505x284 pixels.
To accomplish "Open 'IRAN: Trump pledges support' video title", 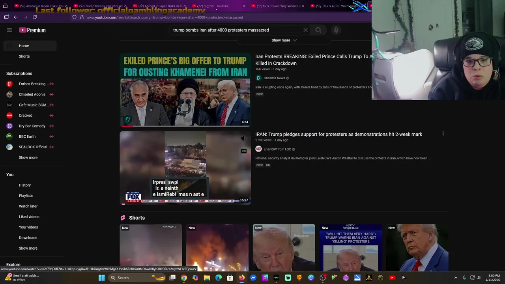I will 339,134.
